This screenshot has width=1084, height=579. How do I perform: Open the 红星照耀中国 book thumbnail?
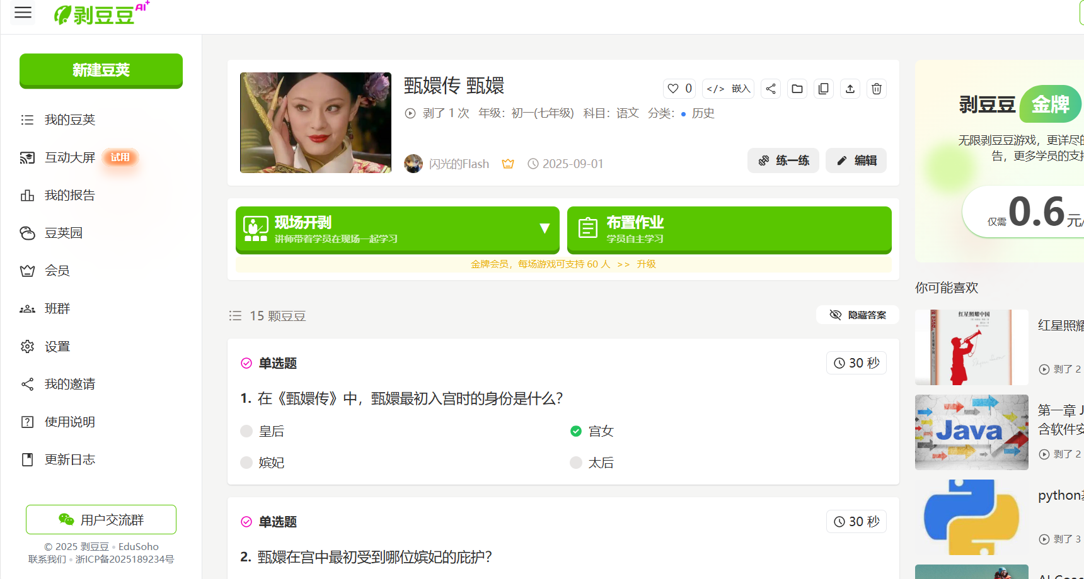tap(972, 347)
